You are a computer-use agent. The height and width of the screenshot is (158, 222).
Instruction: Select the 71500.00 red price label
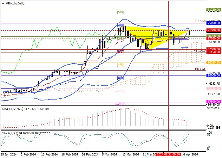(214, 30)
